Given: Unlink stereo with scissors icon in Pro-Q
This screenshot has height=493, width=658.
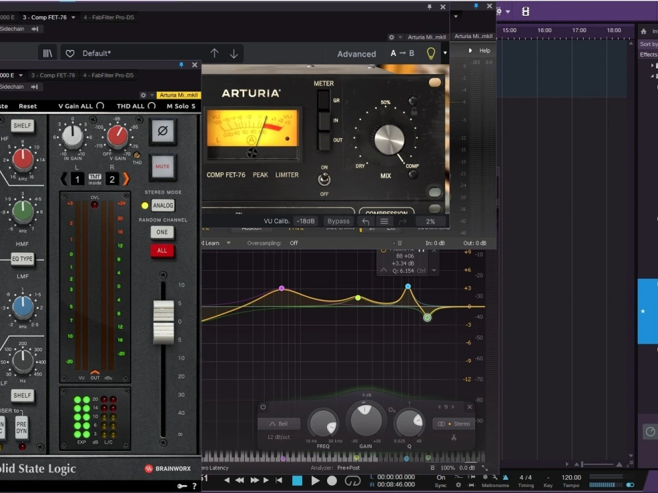Looking at the screenshot, I should click(x=453, y=437).
